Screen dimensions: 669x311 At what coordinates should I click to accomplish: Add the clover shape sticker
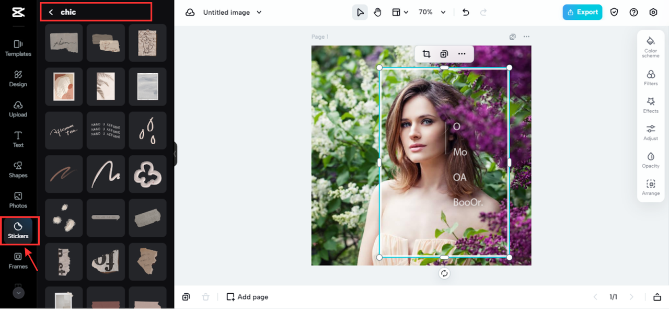(147, 174)
